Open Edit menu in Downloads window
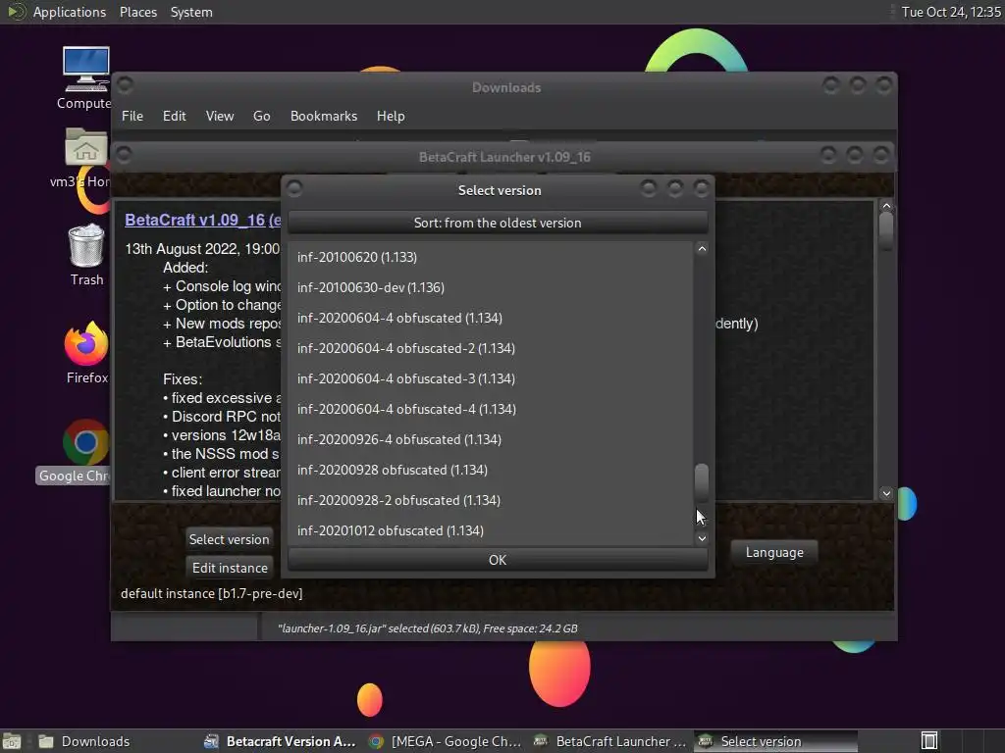The width and height of the screenshot is (1005, 753). click(x=175, y=116)
